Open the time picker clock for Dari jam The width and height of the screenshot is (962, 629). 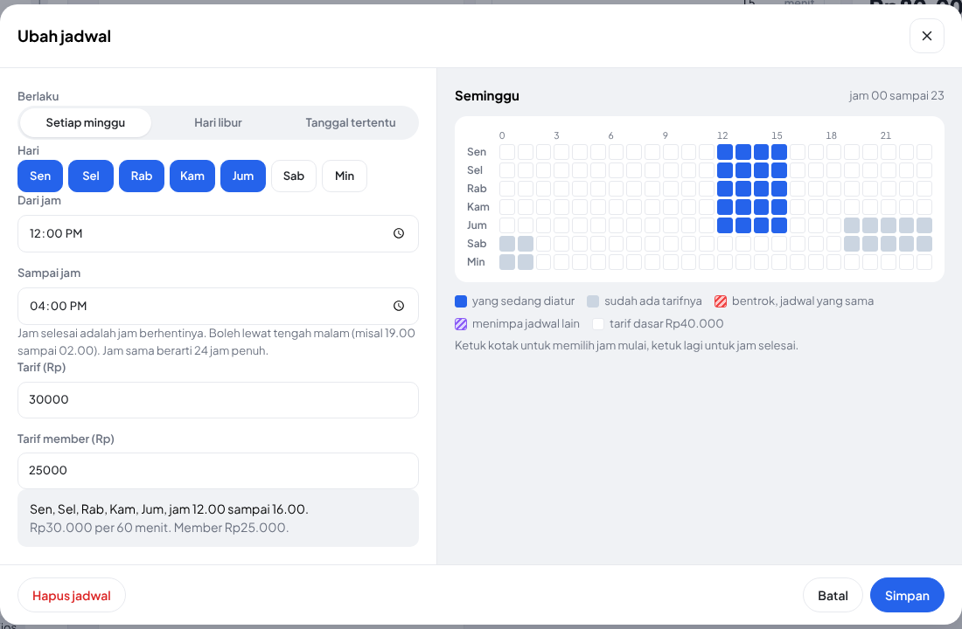(x=399, y=233)
